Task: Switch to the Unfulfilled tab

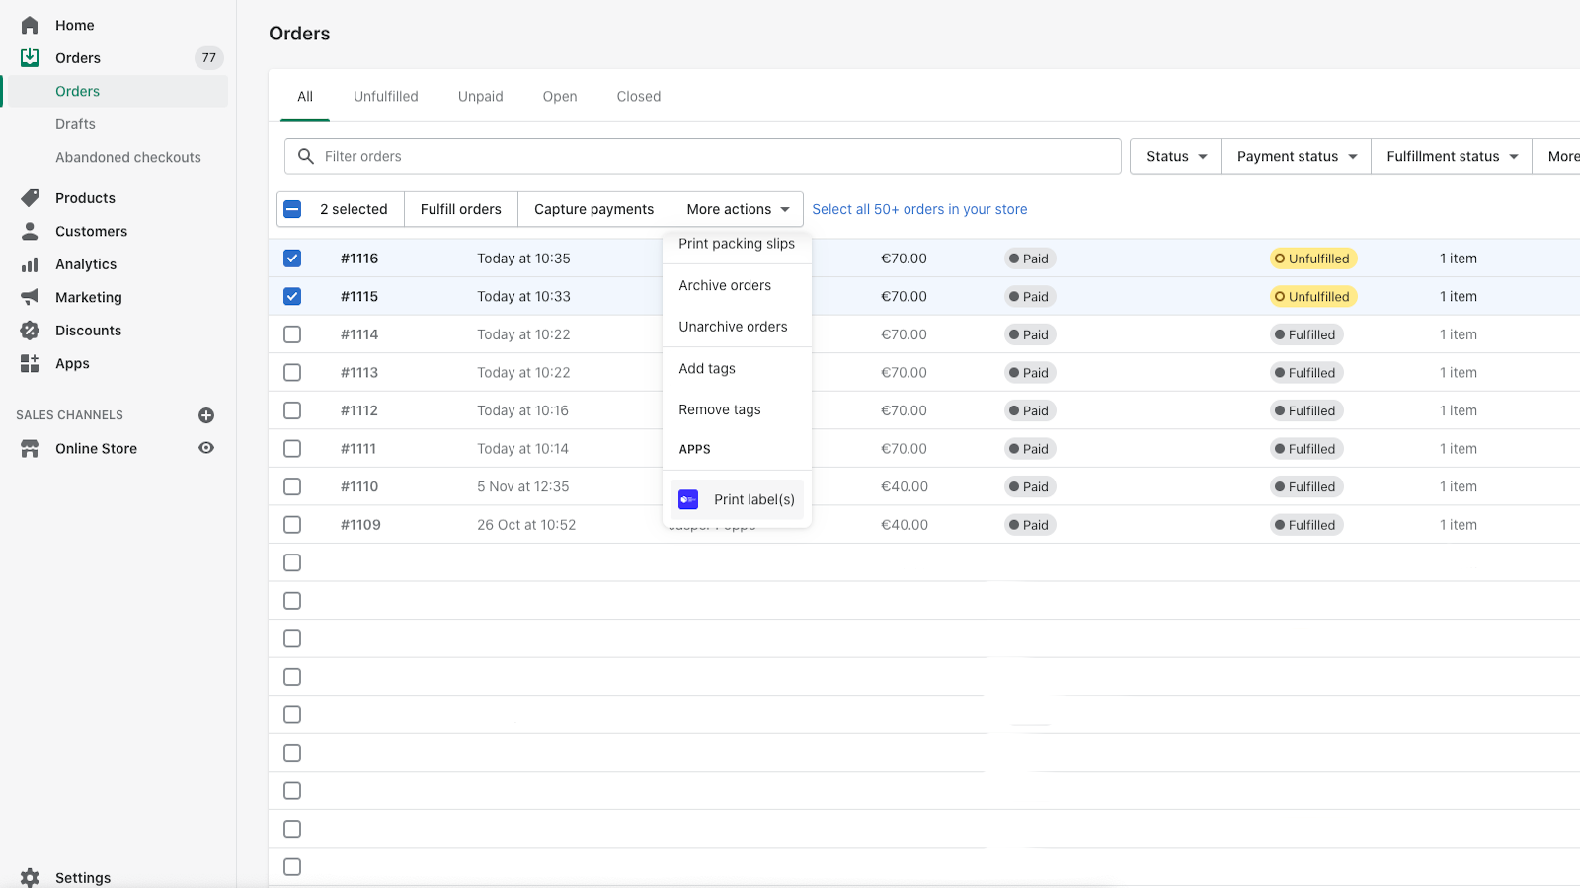Action: pyautogui.click(x=386, y=96)
